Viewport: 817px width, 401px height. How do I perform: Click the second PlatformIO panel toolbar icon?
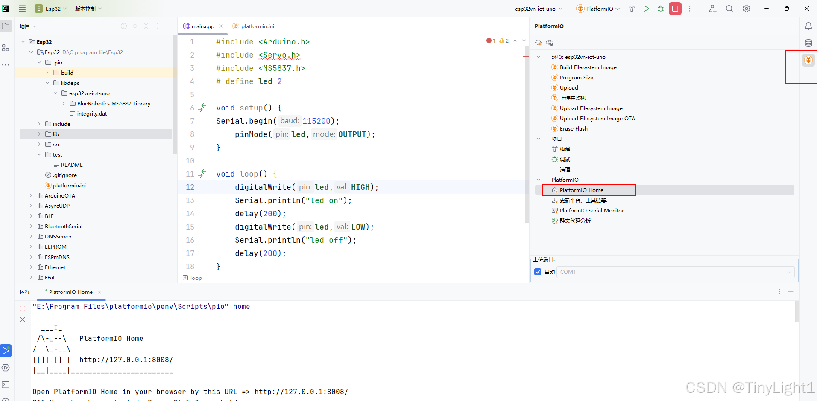pos(549,43)
